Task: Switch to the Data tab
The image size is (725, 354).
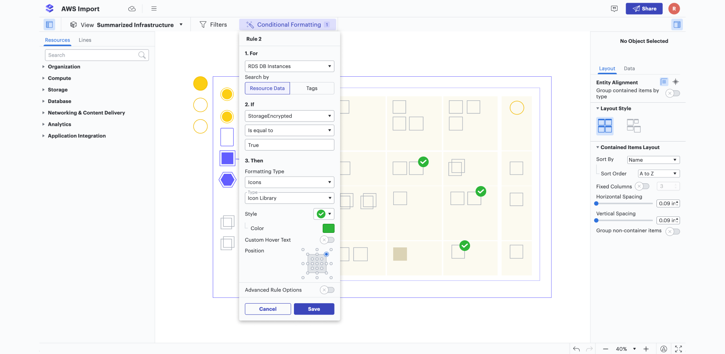Action: pyautogui.click(x=629, y=68)
